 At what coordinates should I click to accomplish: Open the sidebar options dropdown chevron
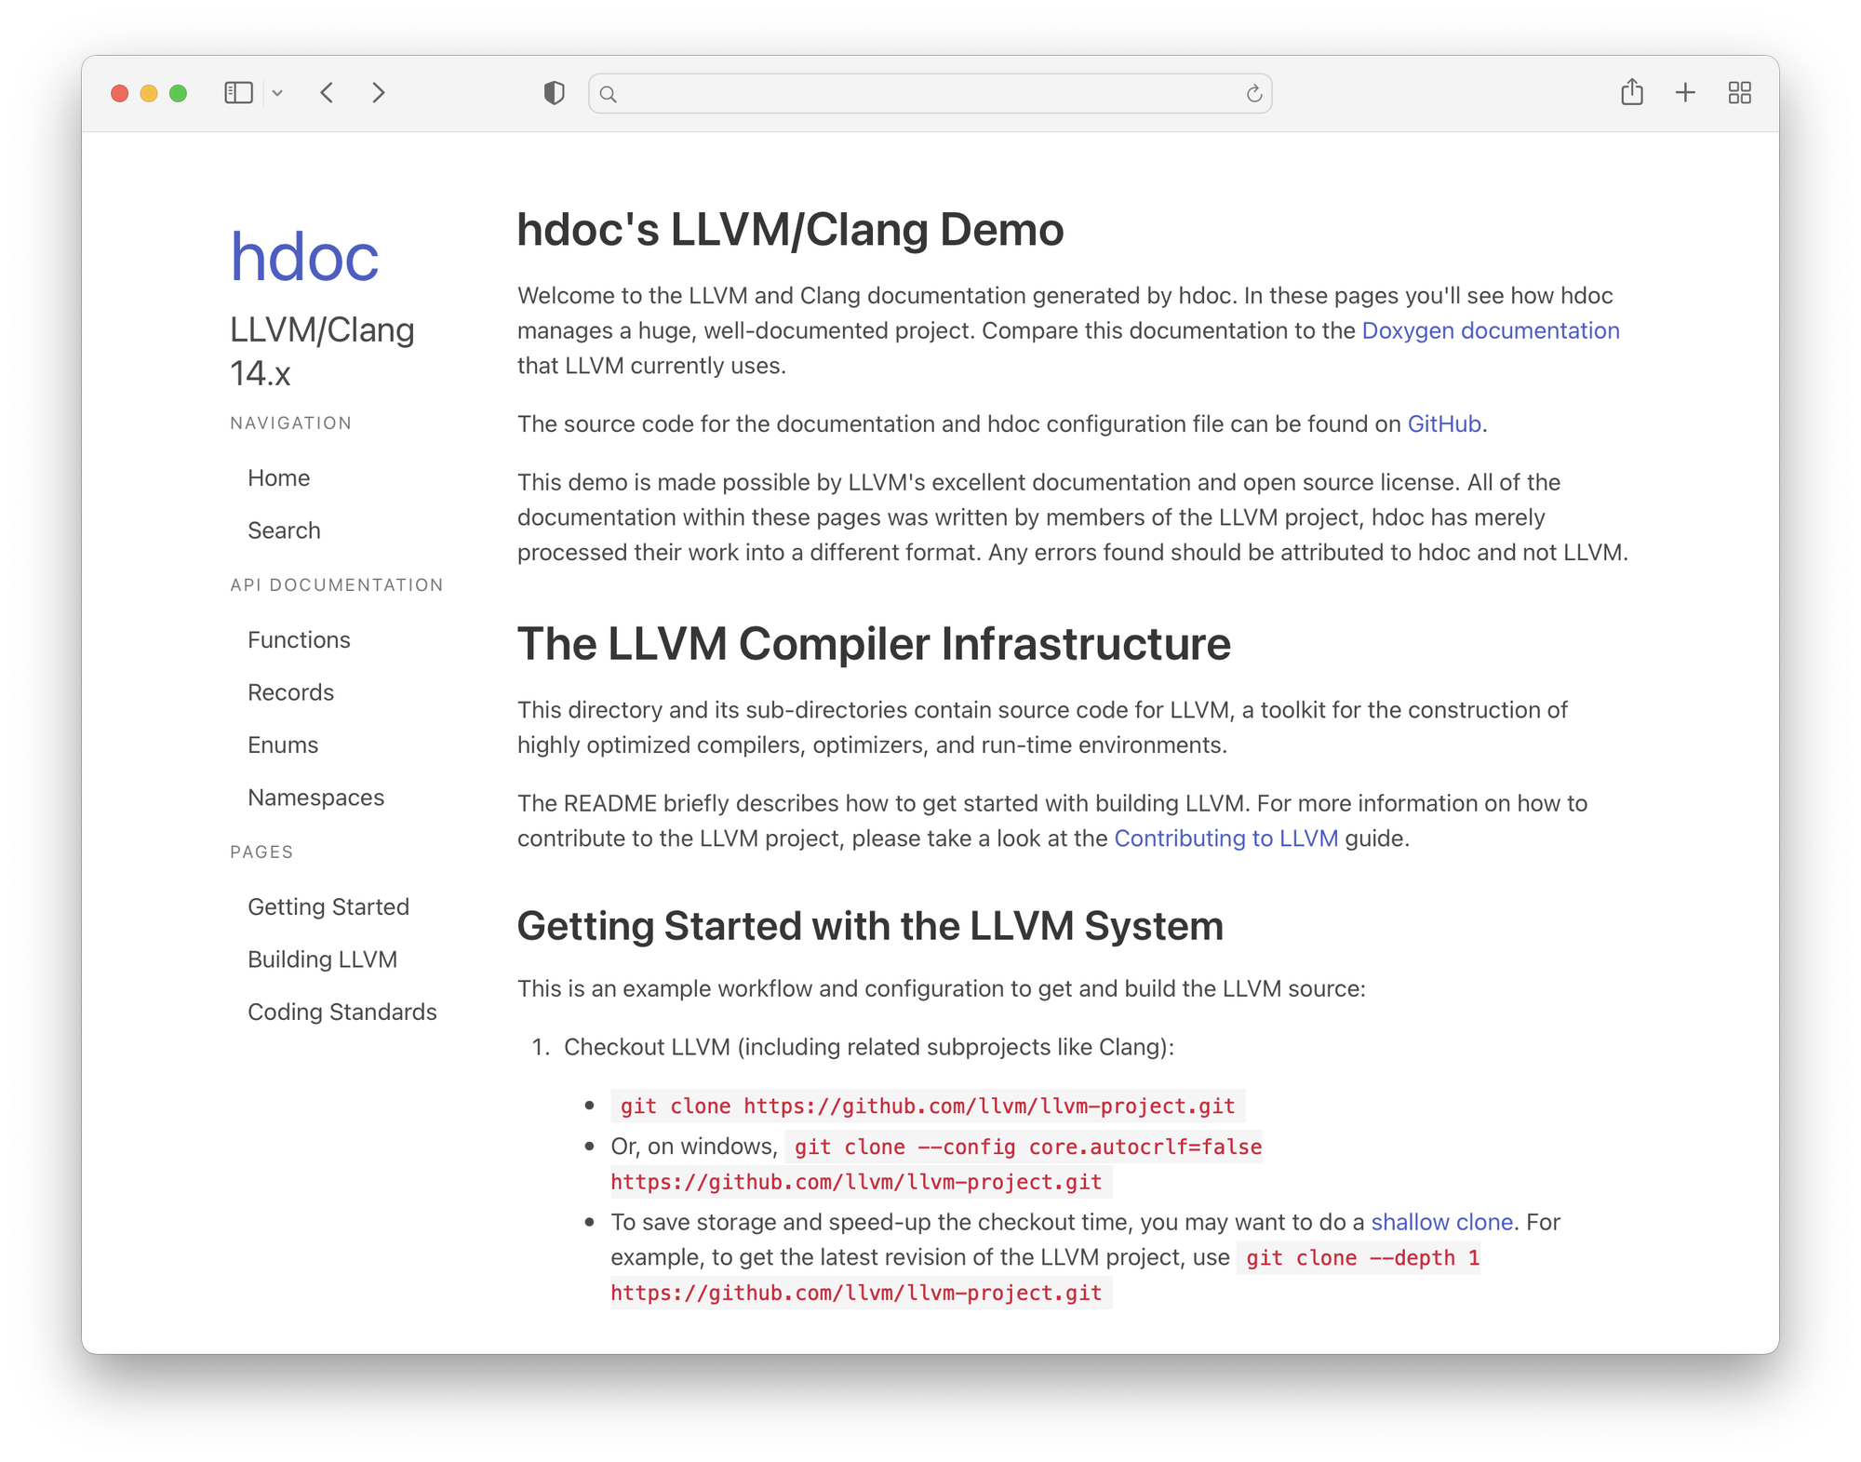[277, 93]
